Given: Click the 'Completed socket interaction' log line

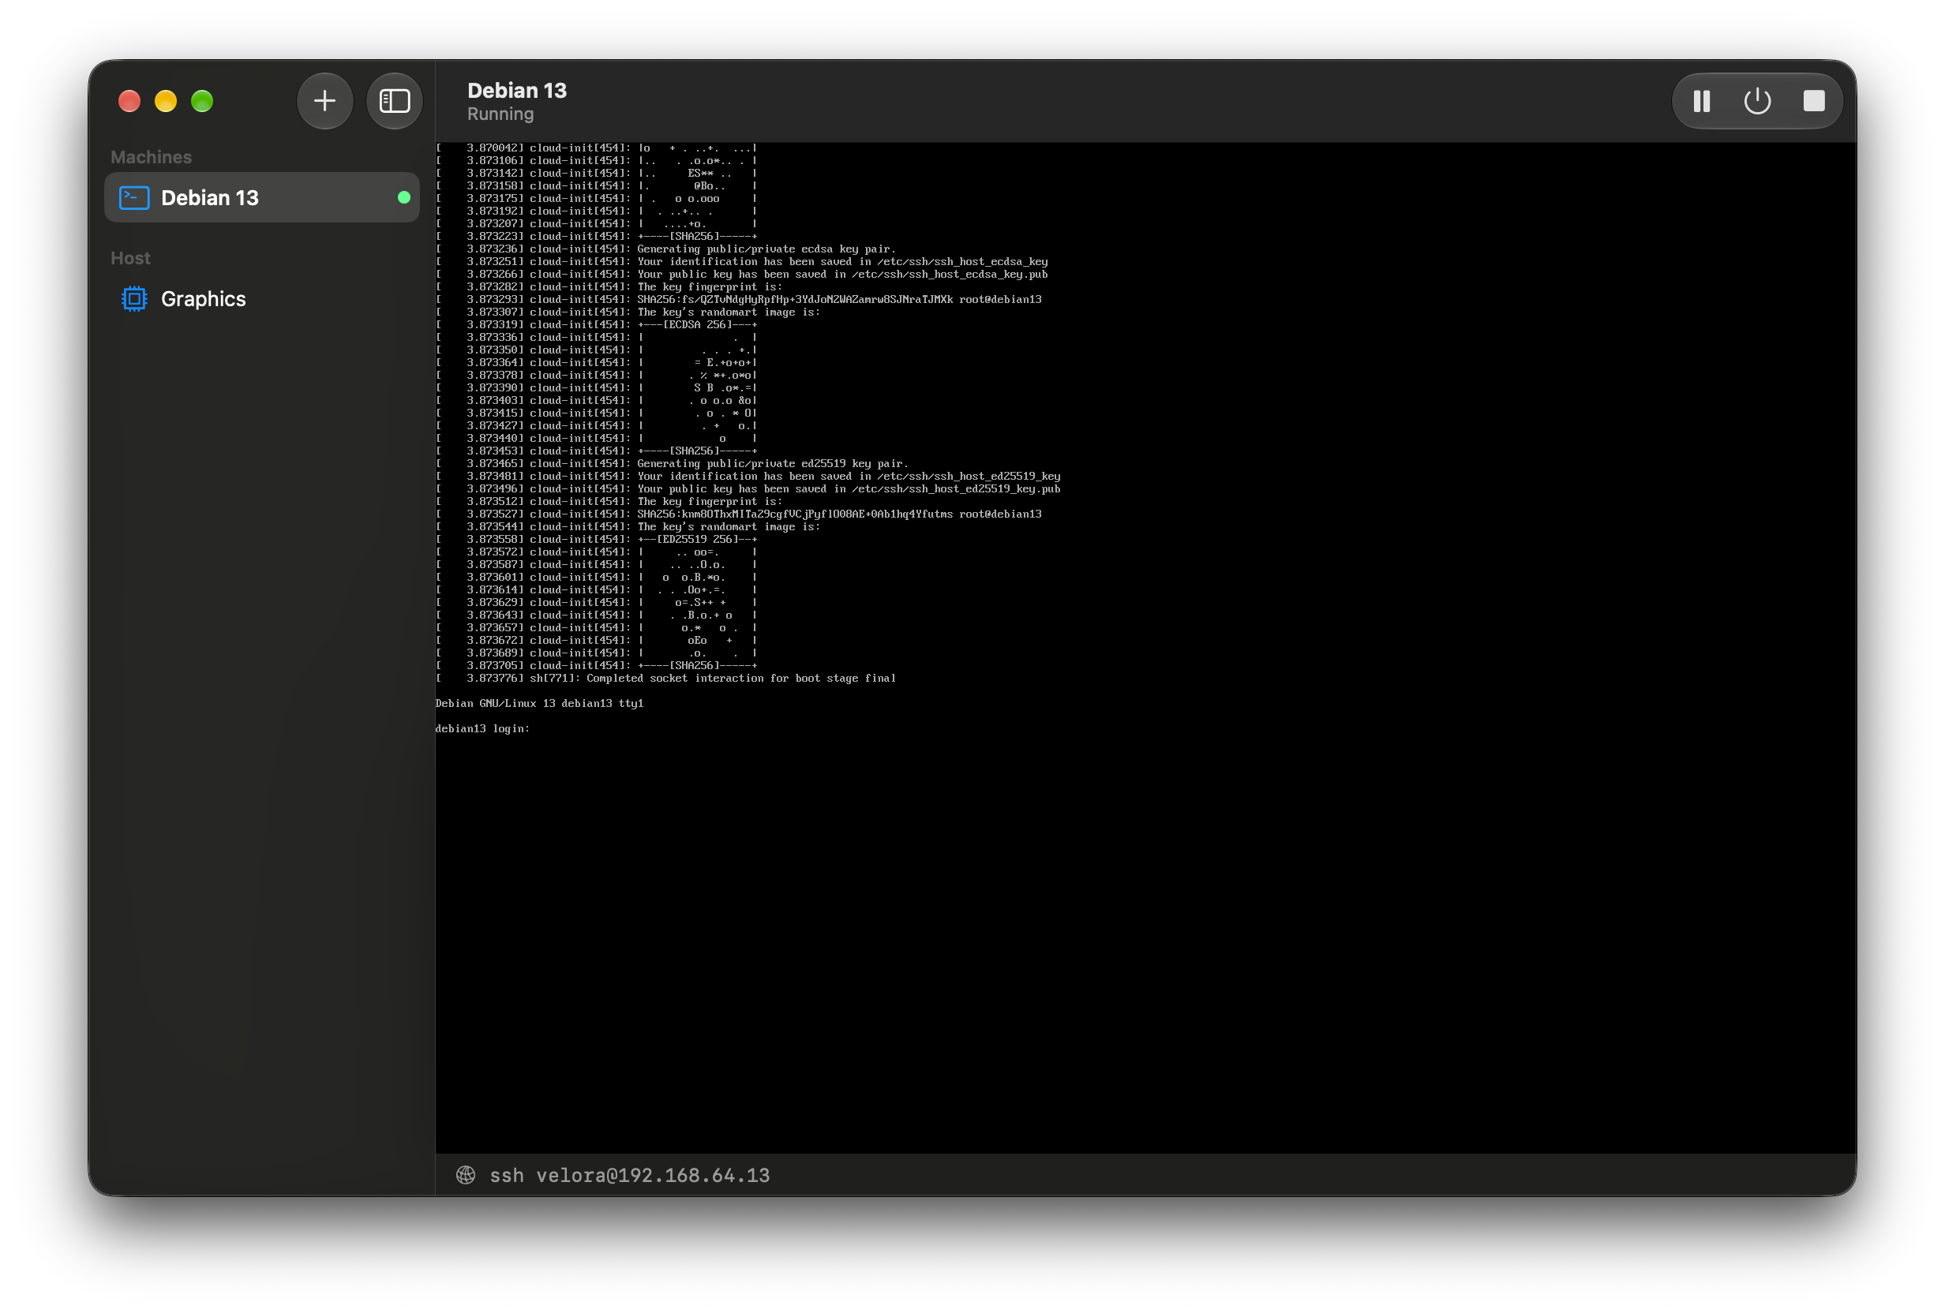Looking at the screenshot, I should click(x=666, y=679).
